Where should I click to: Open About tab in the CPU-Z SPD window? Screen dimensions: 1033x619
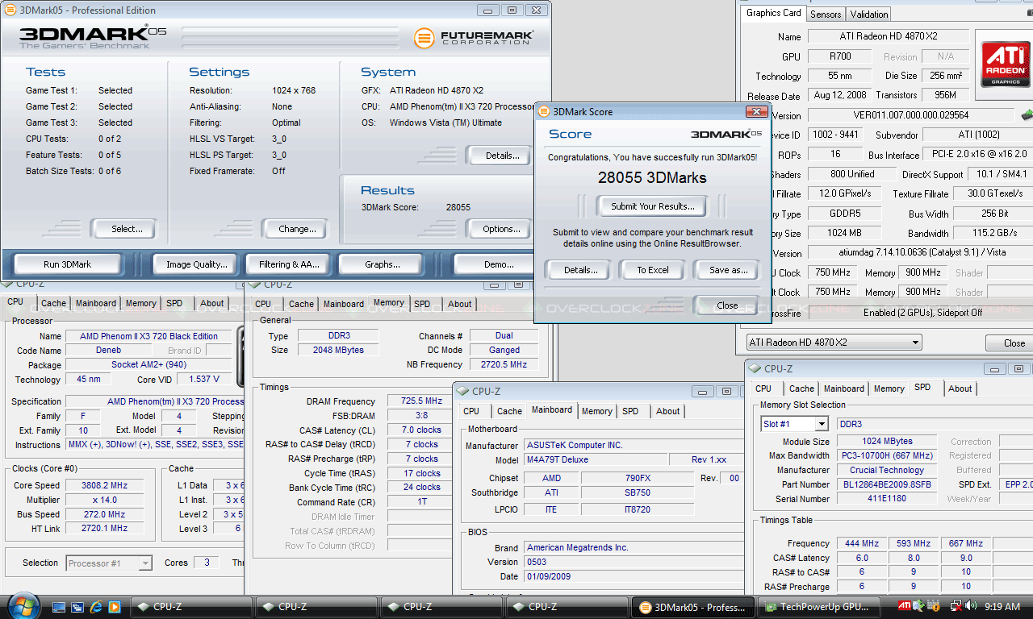coord(960,388)
